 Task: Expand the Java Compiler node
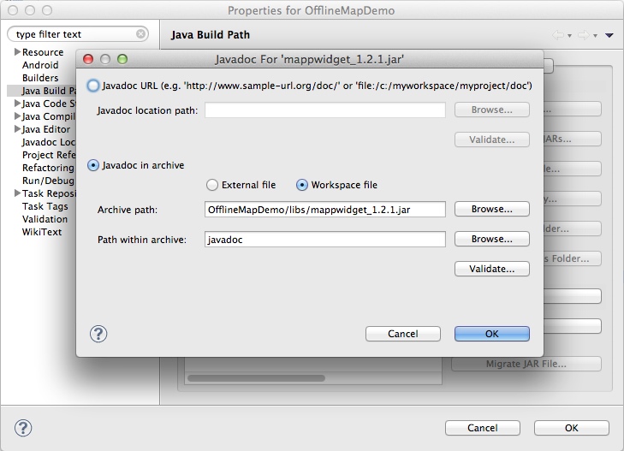(17, 116)
